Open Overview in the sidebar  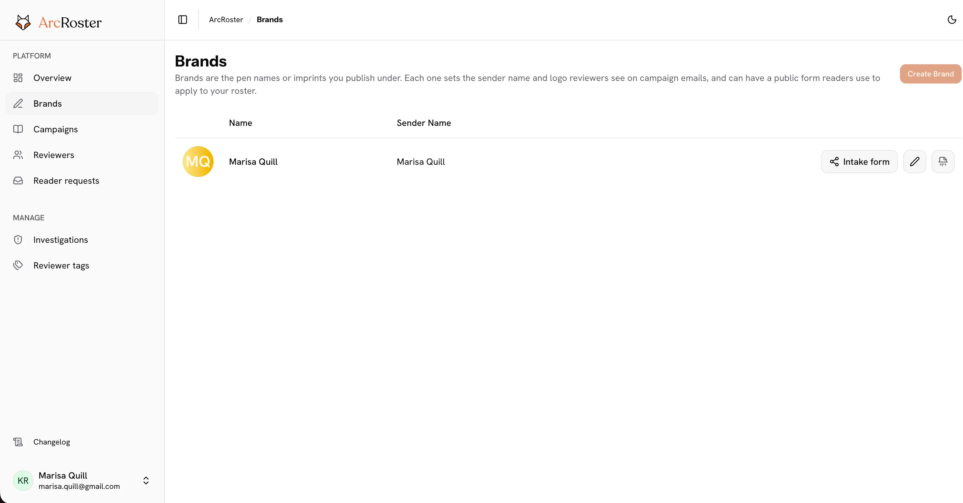tap(82, 78)
